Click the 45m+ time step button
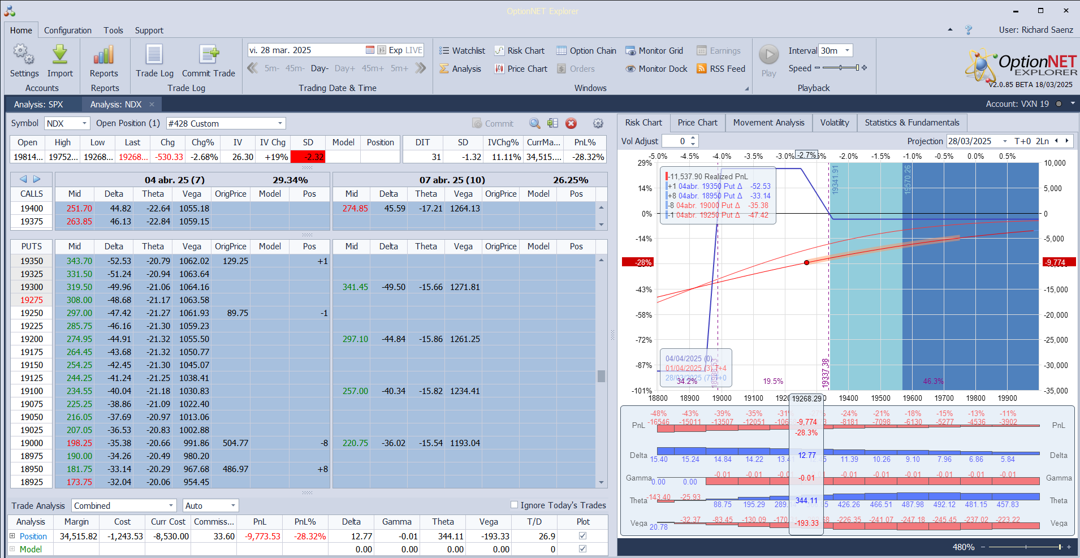 tap(373, 68)
